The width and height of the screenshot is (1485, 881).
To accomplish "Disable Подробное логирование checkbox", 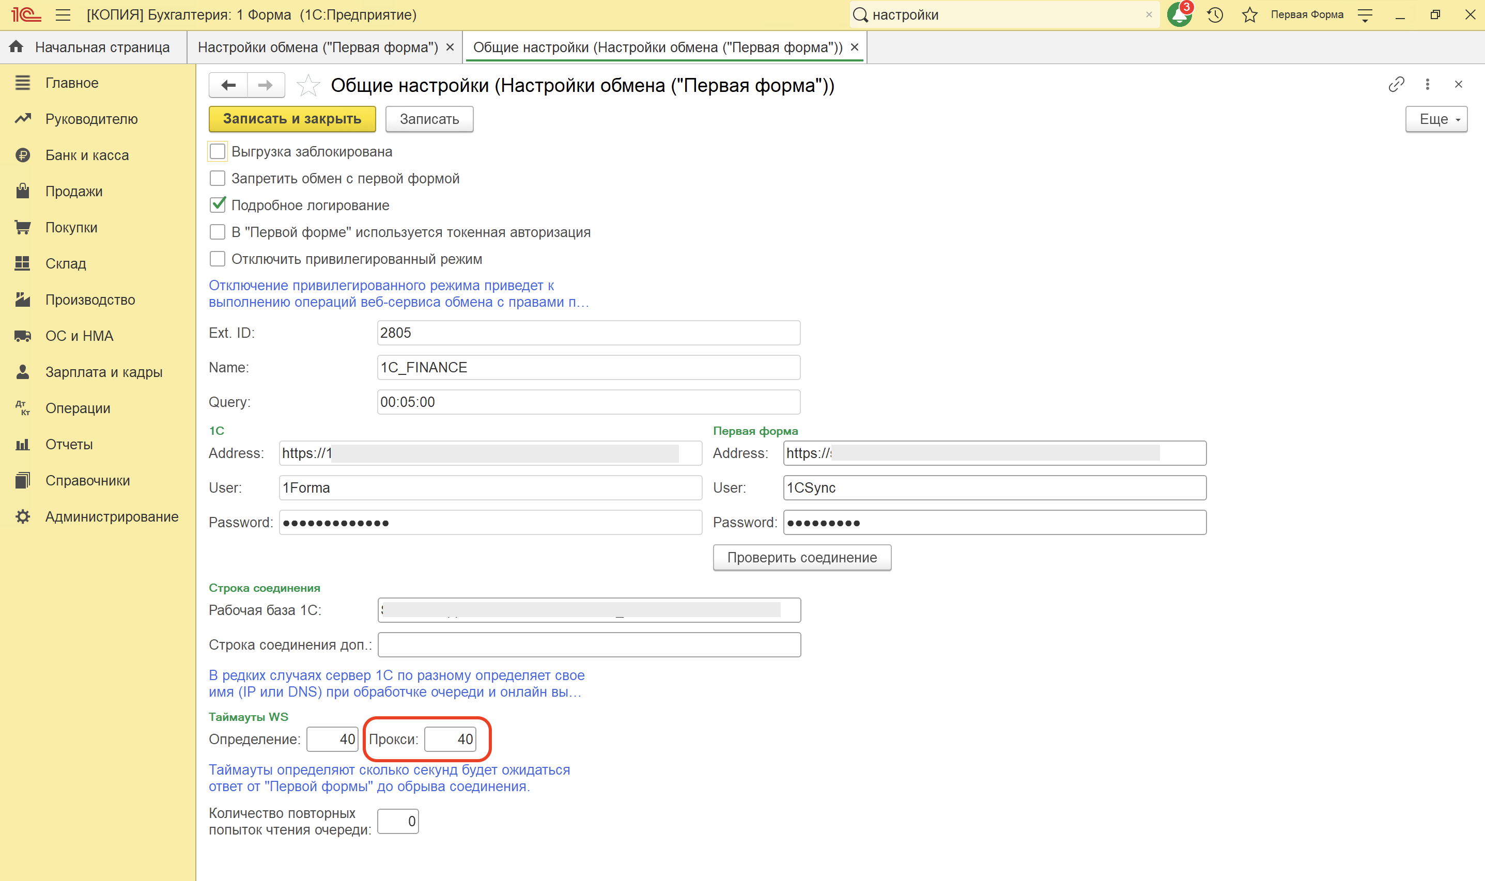I will [x=218, y=205].
